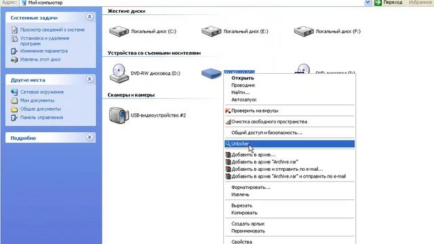Screen dimensions: 434x244
Task: Open Local Disk (E:) drive icon
Action: tap(211, 31)
